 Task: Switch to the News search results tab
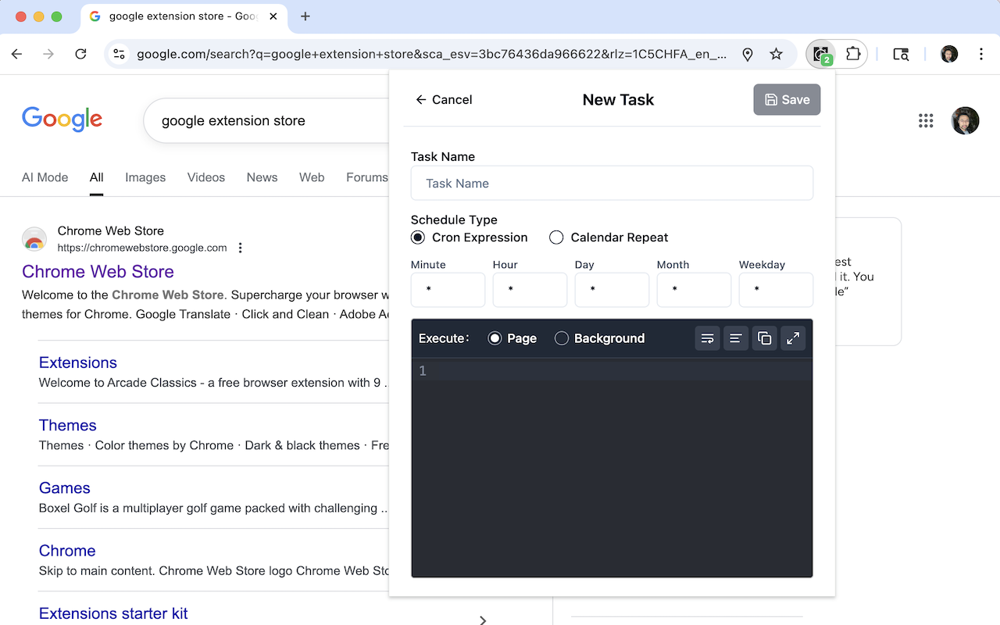click(262, 177)
